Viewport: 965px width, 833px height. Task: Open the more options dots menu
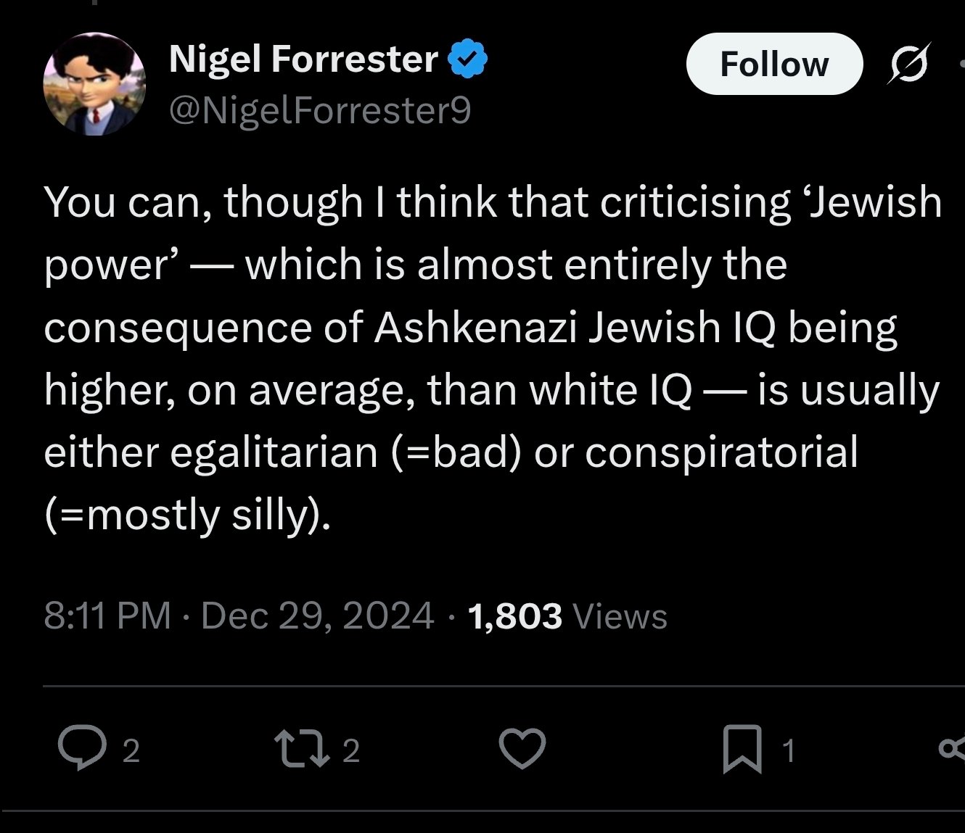[961, 64]
